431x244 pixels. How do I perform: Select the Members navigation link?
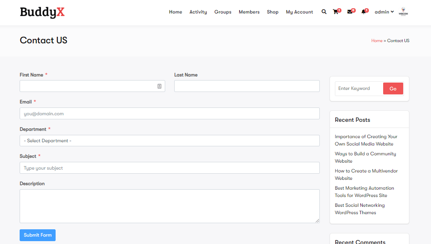[x=249, y=12]
